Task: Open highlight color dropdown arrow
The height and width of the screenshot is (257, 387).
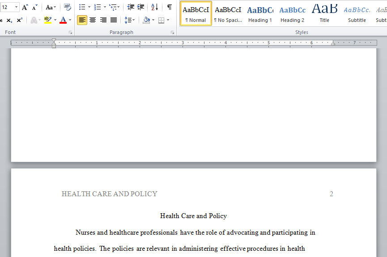Action: click(55, 20)
